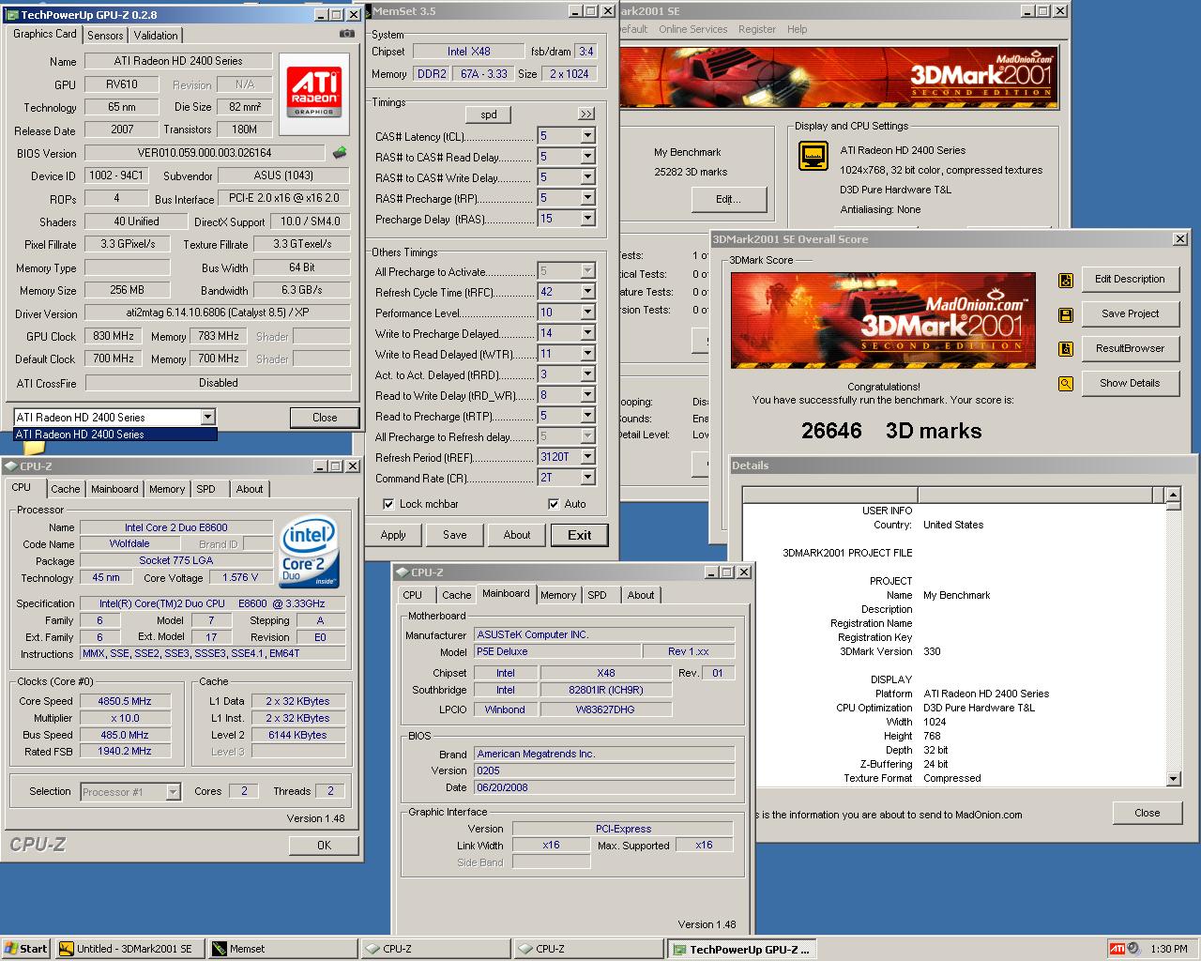The width and height of the screenshot is (1201, 961).
Task: Switch to Untitled - 3DMark2001 SE taskbar item
Action: click(x=129, y=949)
